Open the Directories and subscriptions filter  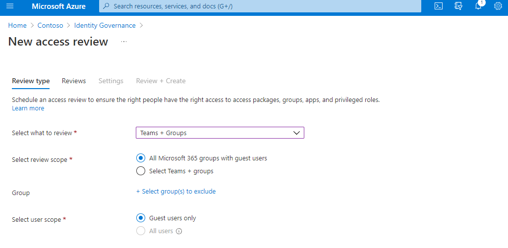458,6
